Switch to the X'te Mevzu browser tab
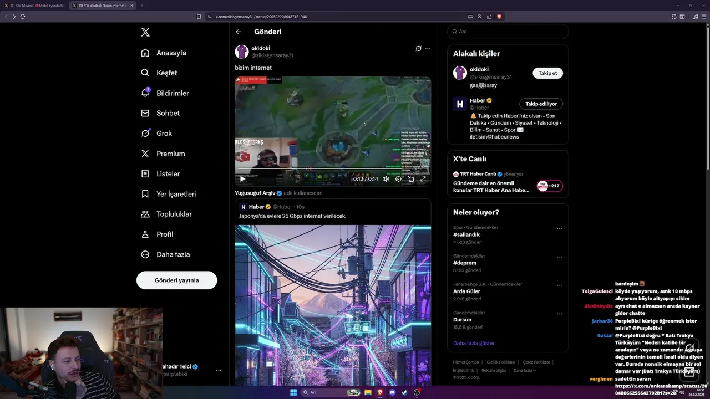Viewport: 710px width, 399px height. 34,5
